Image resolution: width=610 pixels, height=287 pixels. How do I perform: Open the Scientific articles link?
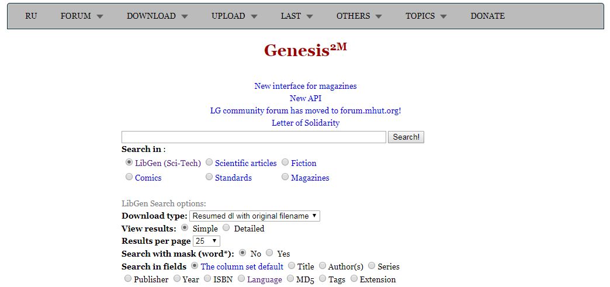(246, 163)
